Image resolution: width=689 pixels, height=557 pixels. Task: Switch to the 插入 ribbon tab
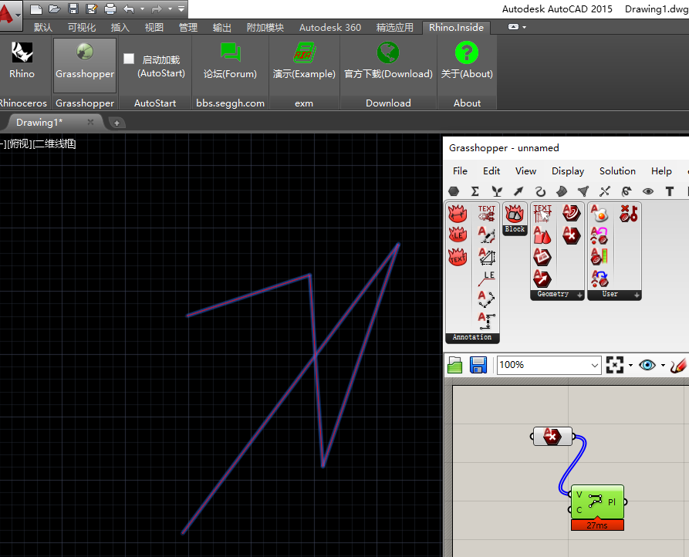(x=120, y=27)
